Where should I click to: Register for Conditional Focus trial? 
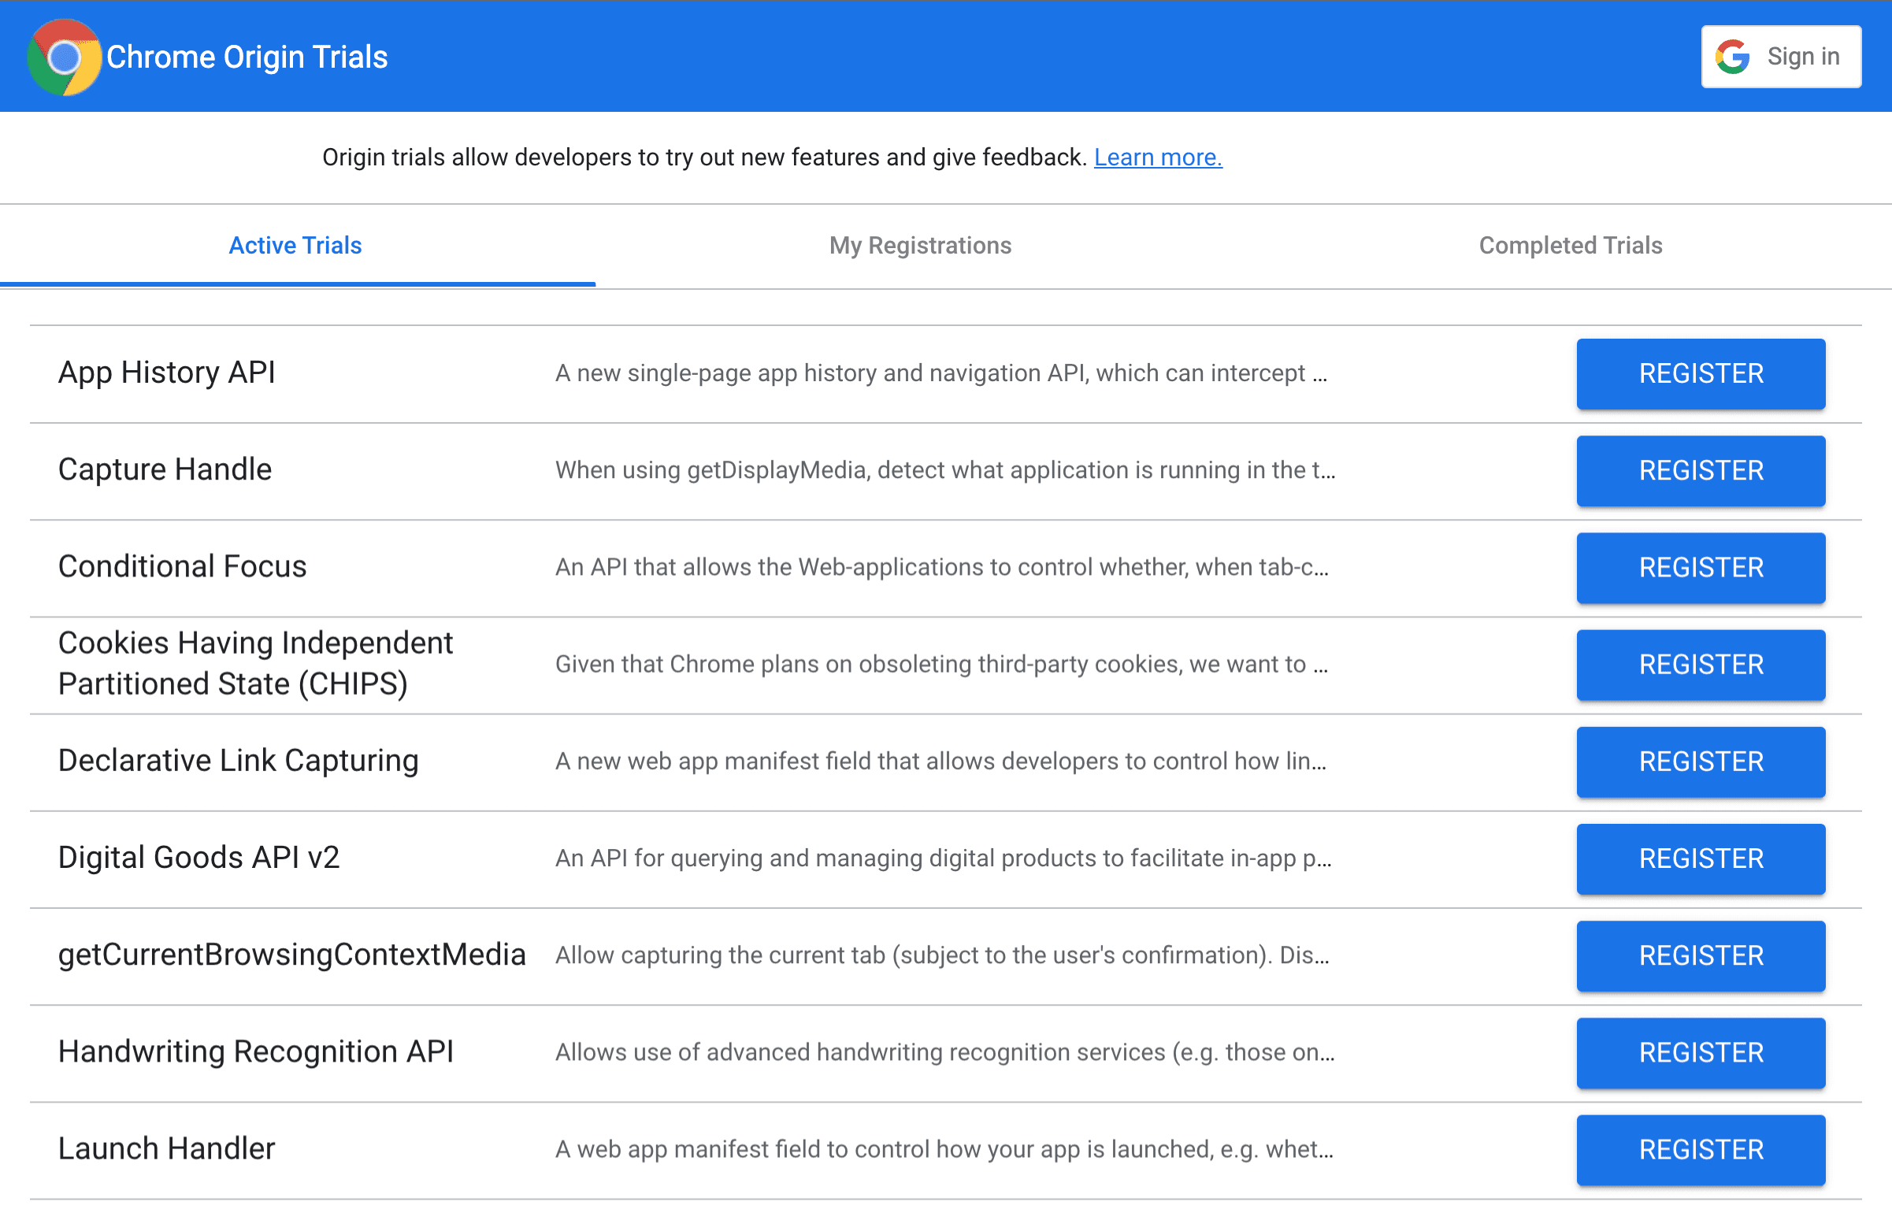1699,566
